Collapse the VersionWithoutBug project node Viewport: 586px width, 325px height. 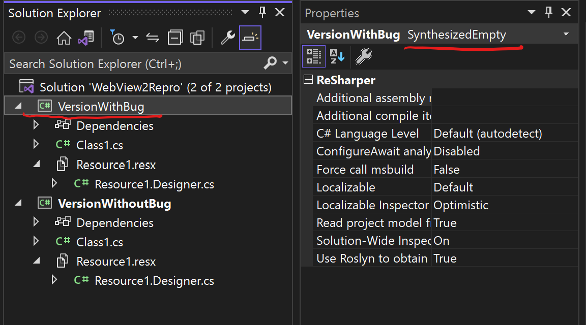pos(18,203)
